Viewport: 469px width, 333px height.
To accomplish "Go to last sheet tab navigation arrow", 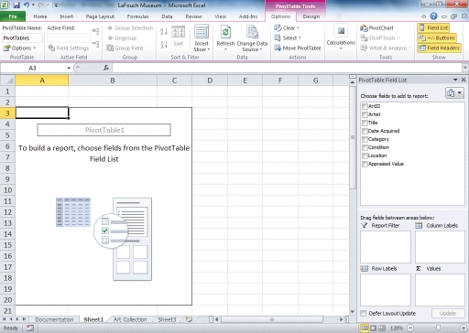I will coord(24,319).
